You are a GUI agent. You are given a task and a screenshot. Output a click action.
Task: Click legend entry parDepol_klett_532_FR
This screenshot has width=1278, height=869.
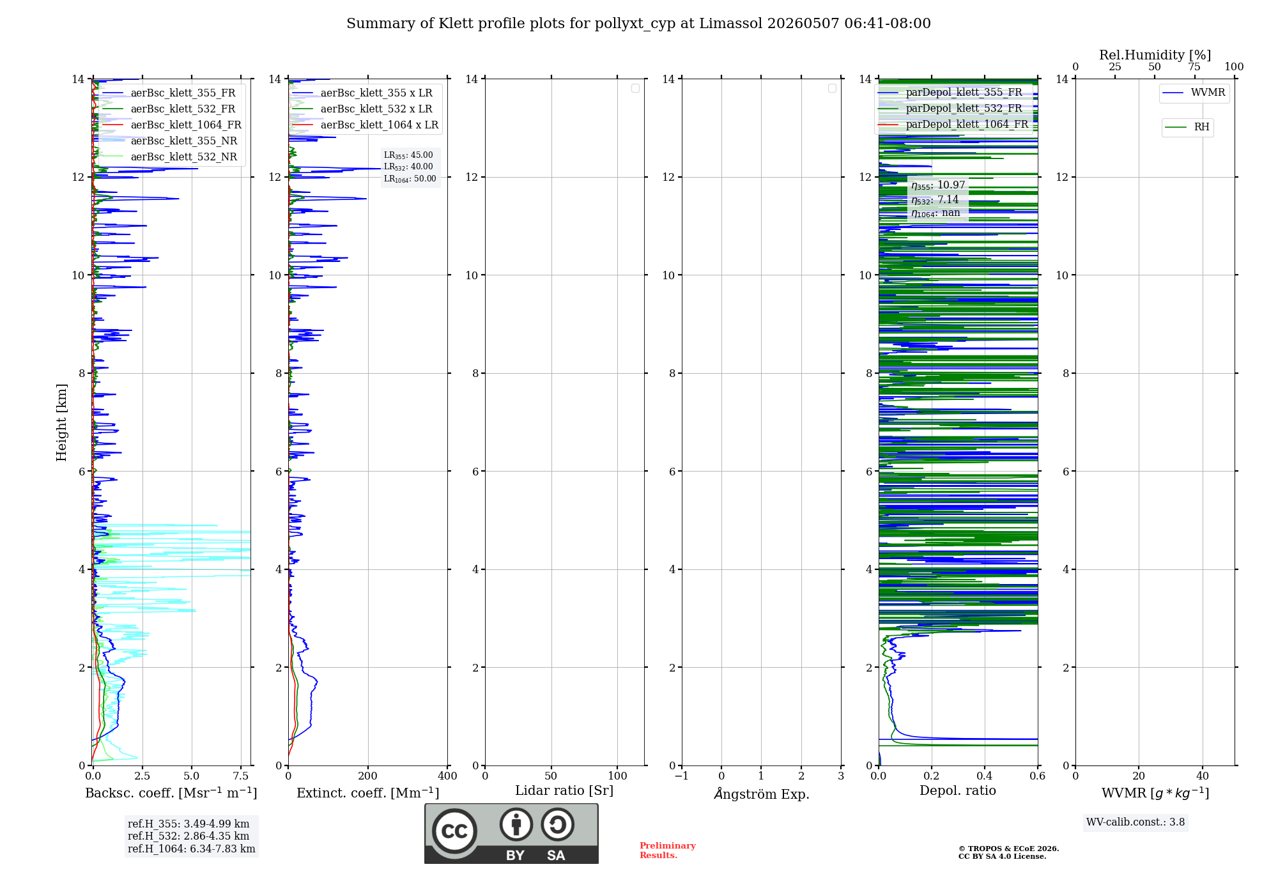pyautogui.click(x=951, y=109)
